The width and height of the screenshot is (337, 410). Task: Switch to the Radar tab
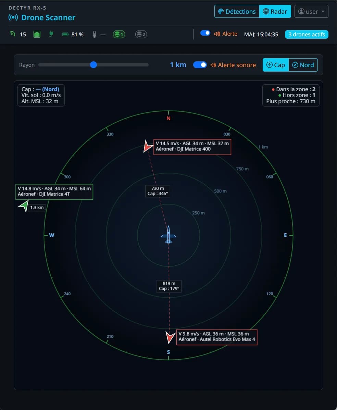(x=275, y=12)
